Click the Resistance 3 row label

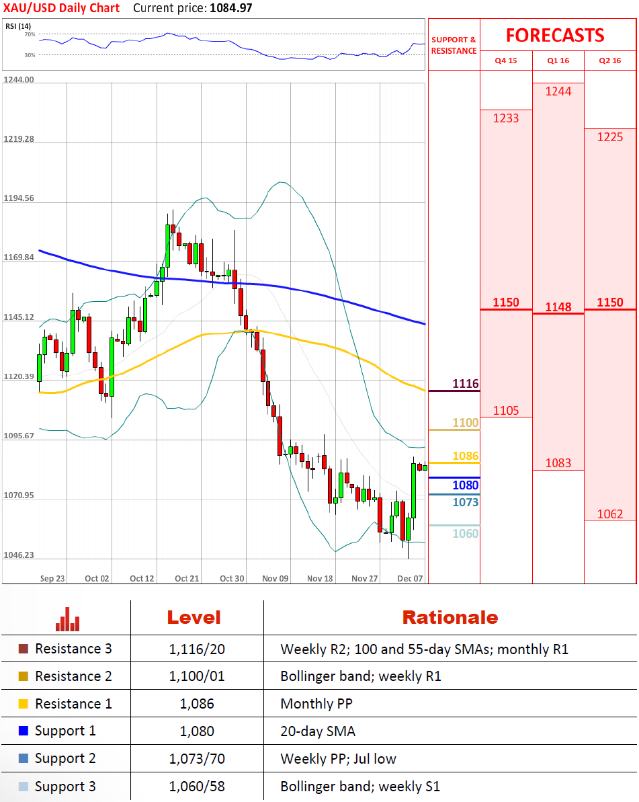[x=73, y=649]
